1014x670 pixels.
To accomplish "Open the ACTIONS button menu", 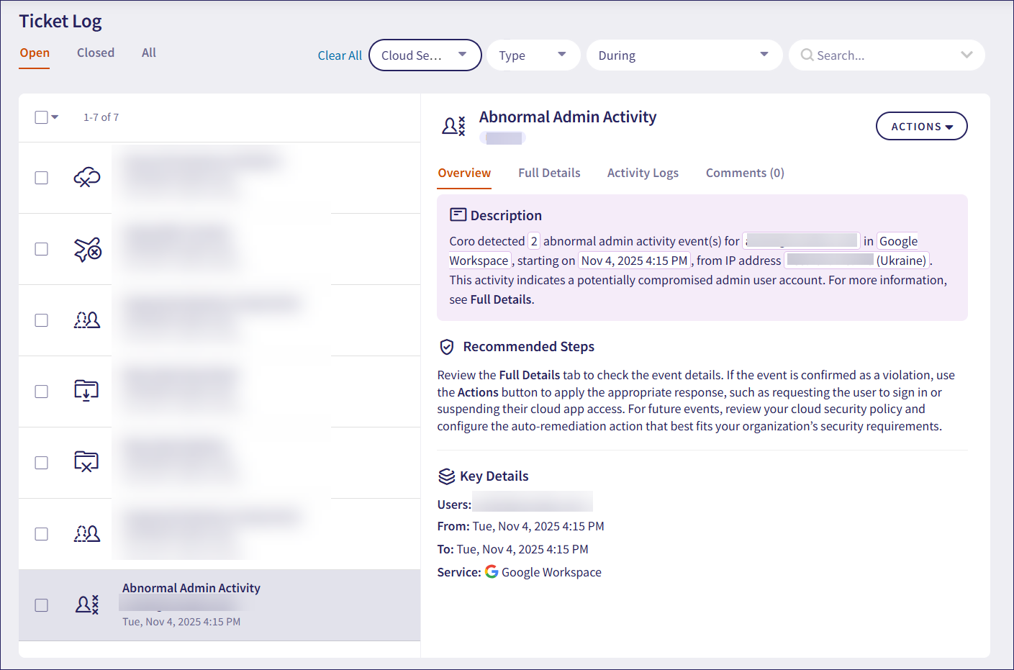I will click(921, 126).
